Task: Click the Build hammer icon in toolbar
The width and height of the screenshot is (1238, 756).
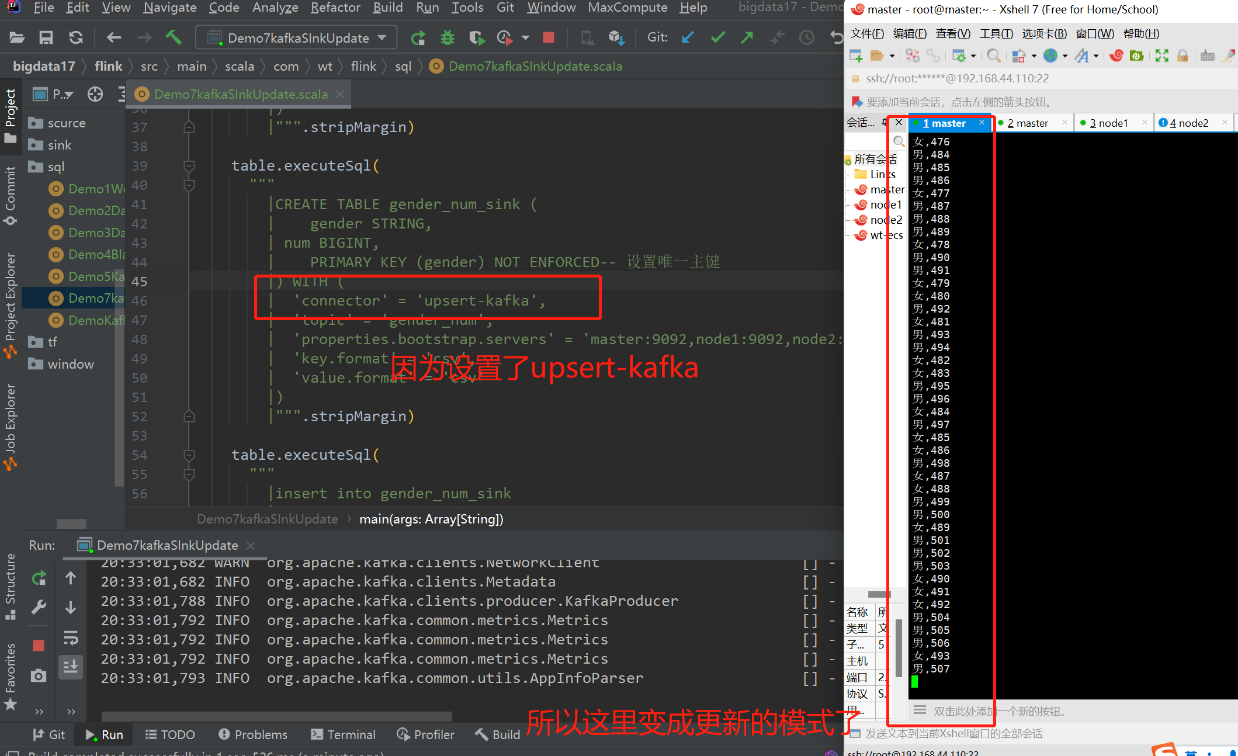Action: click(174, 38)
